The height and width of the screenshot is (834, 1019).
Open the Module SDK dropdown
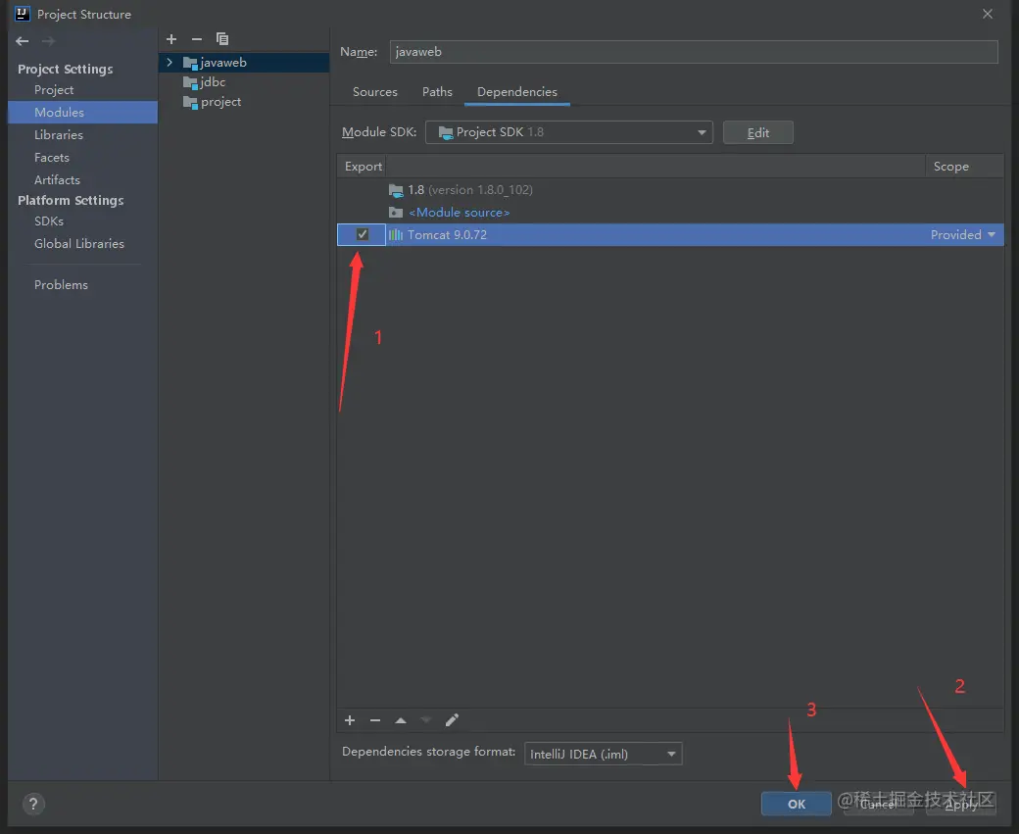coord(568,132)
